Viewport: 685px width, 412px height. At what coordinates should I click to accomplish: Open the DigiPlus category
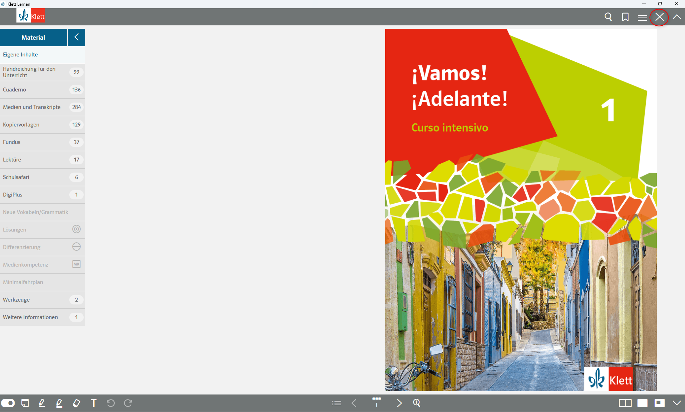click(x=43, y=195)
